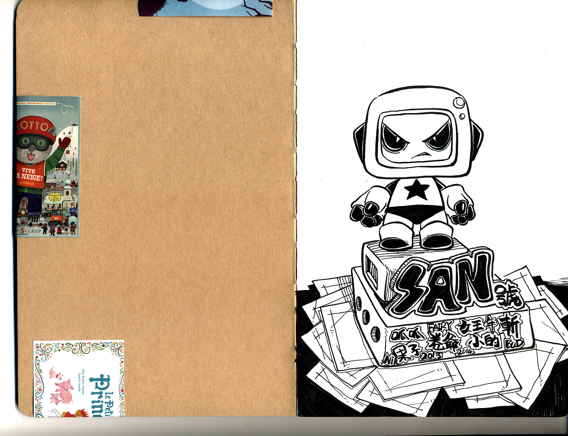Image resolution: width=568 pixels, height=436 pixels.
Task: Select the 'Le Petit Prince' sticker
Action: pos(79,379)
